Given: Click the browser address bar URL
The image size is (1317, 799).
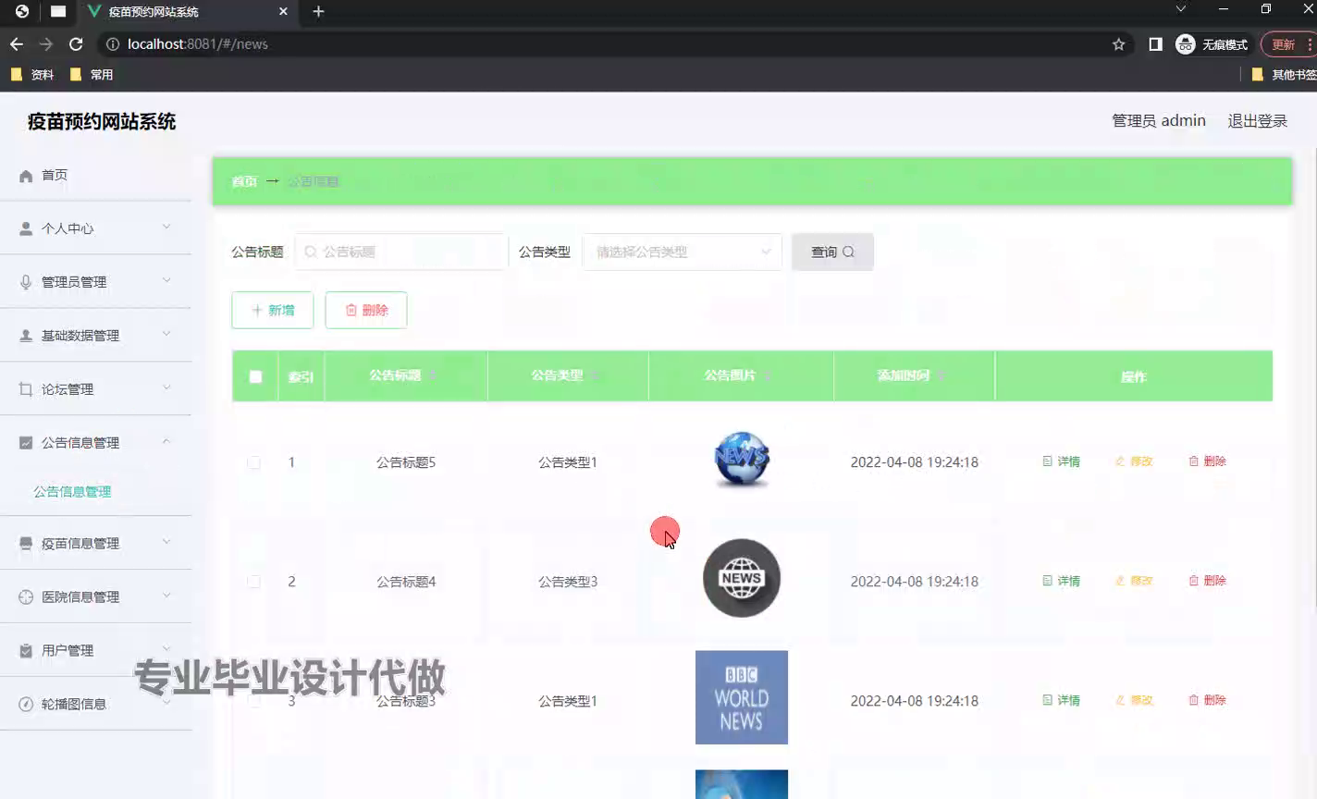Looking at the screenshot, I should pos(198,44).
